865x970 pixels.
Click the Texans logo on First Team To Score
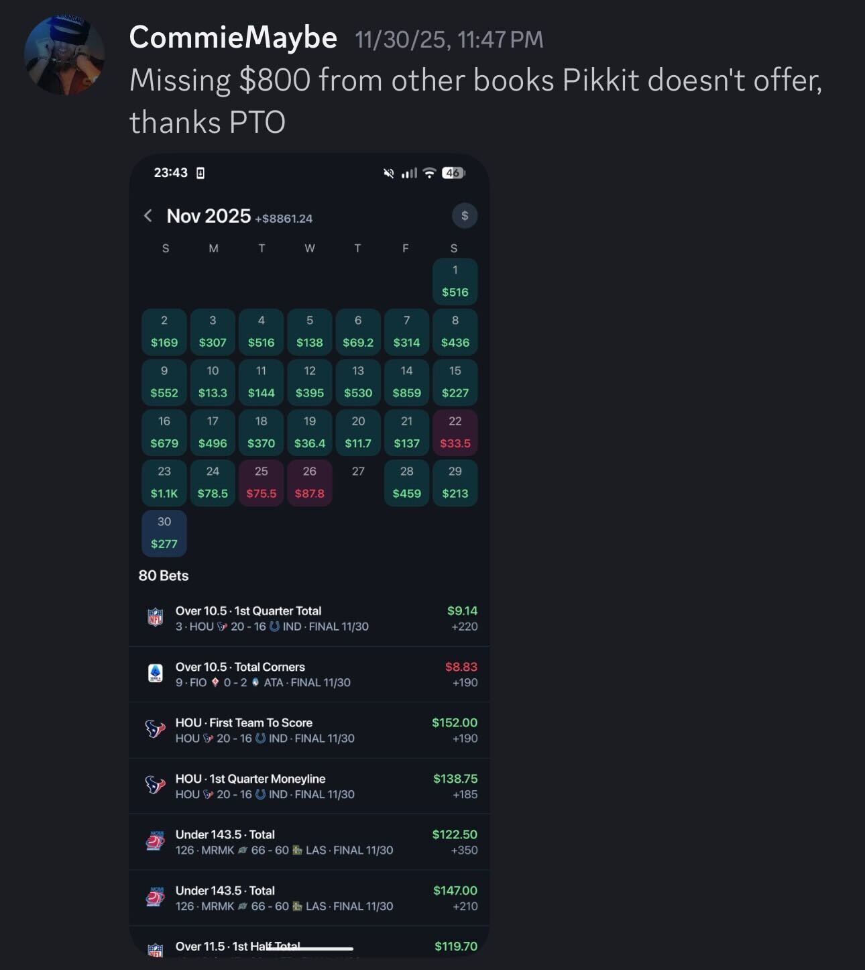(x=156, y=729)
